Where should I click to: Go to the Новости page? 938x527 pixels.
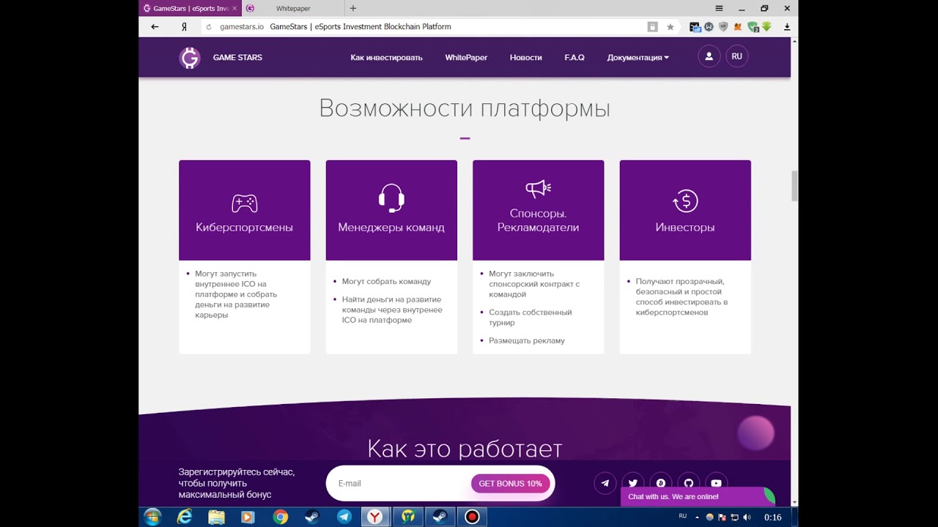[x=525, y=58]
